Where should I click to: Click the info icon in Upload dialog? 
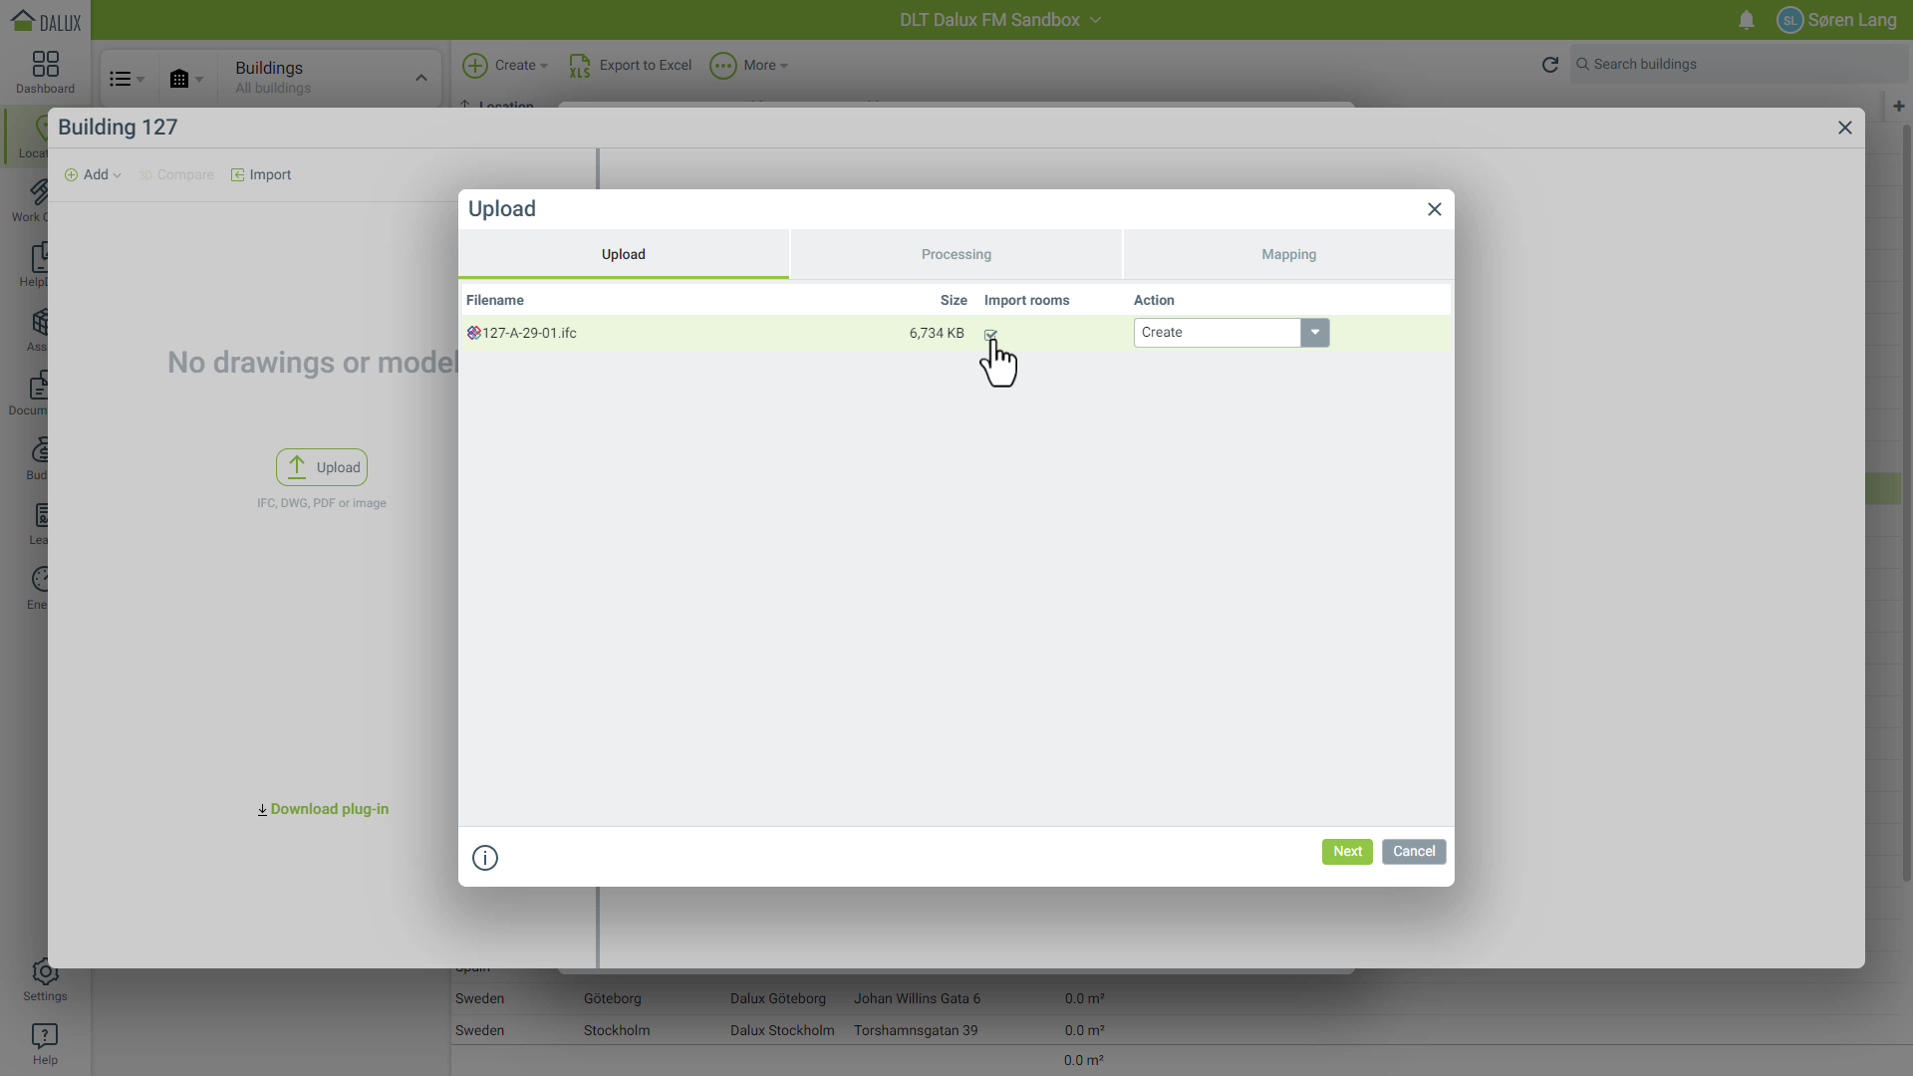[x=485, y=858]
